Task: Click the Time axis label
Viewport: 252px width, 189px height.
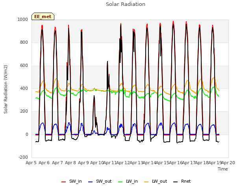Action: tap(223, 169)
